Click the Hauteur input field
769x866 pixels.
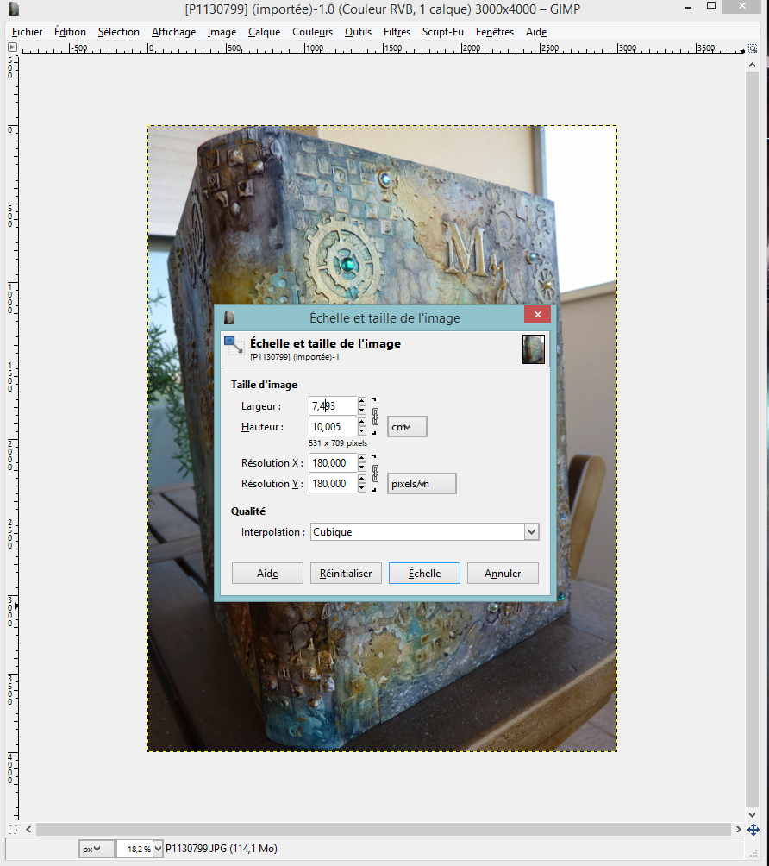[333, 426]
